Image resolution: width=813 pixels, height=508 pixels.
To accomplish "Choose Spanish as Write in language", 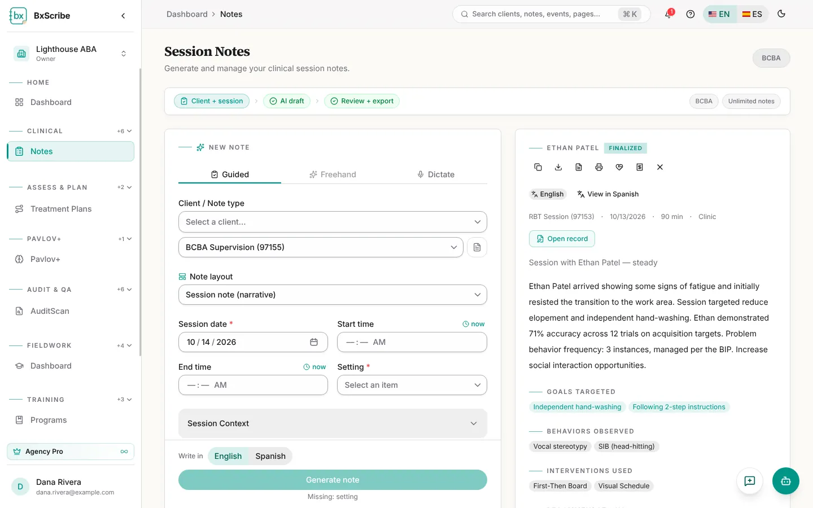I will (x=270, y=456).
